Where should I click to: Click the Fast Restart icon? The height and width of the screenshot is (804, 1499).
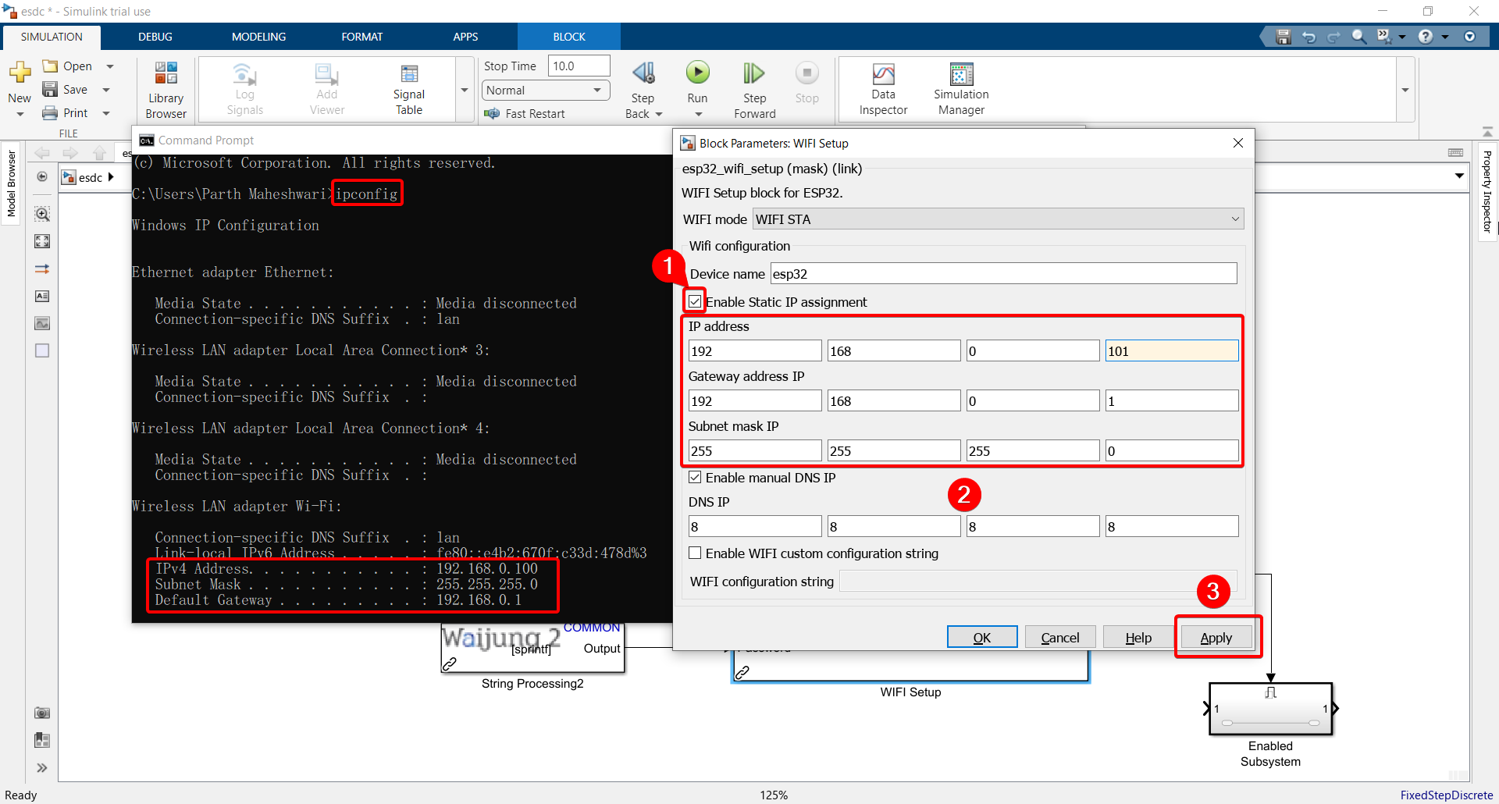pyautogui.click(x=492, y=113)
